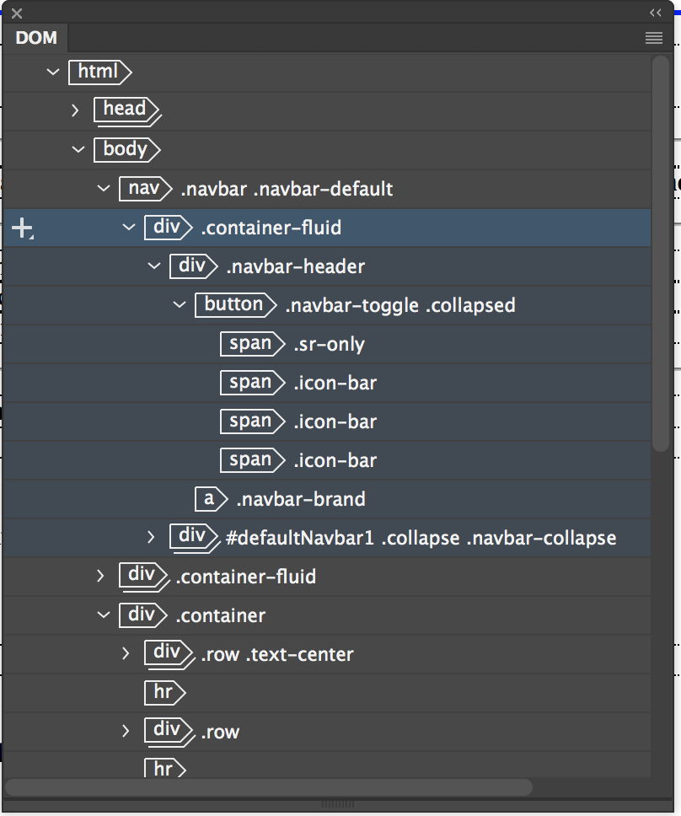Click the div tag icon beside .navbar-header
The height and width of the screenshot is (816, 681).
point(193,266)
